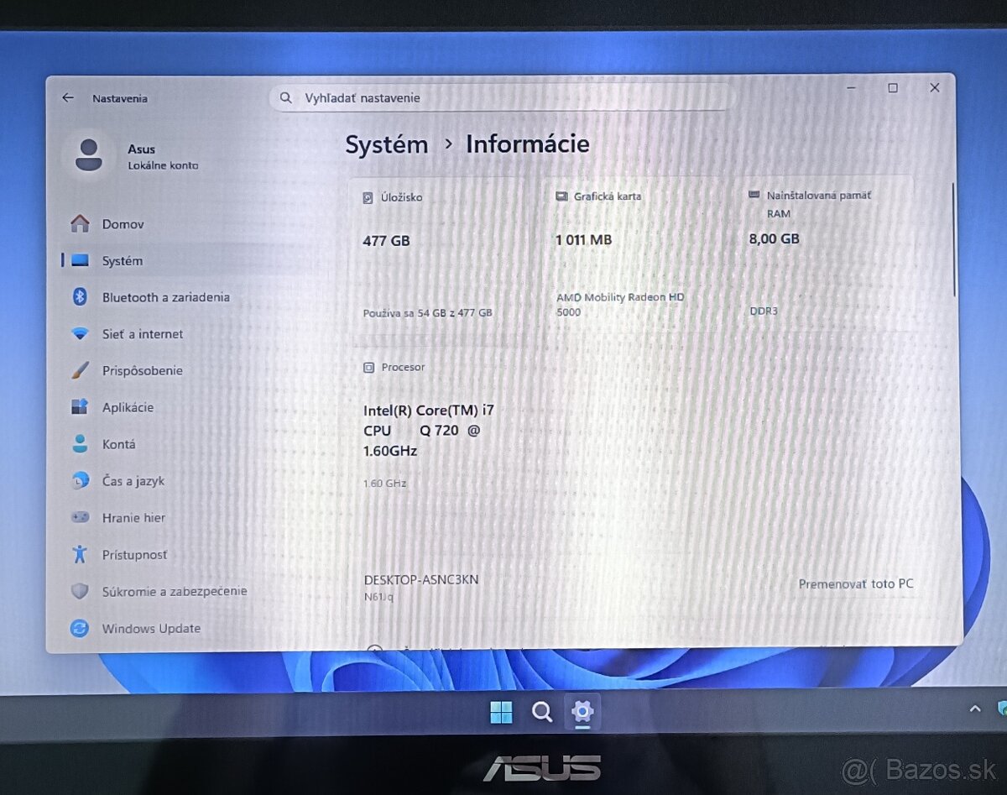Select the Kontá people icon

pos(80,444)
